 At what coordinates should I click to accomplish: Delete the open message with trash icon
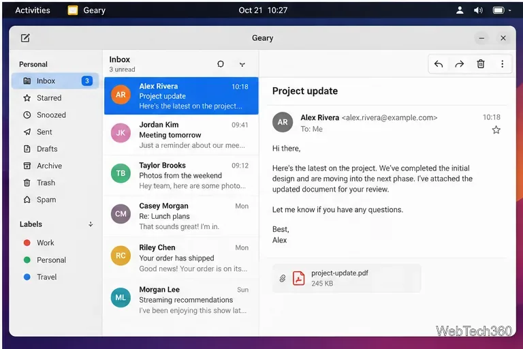pos(480,64)
